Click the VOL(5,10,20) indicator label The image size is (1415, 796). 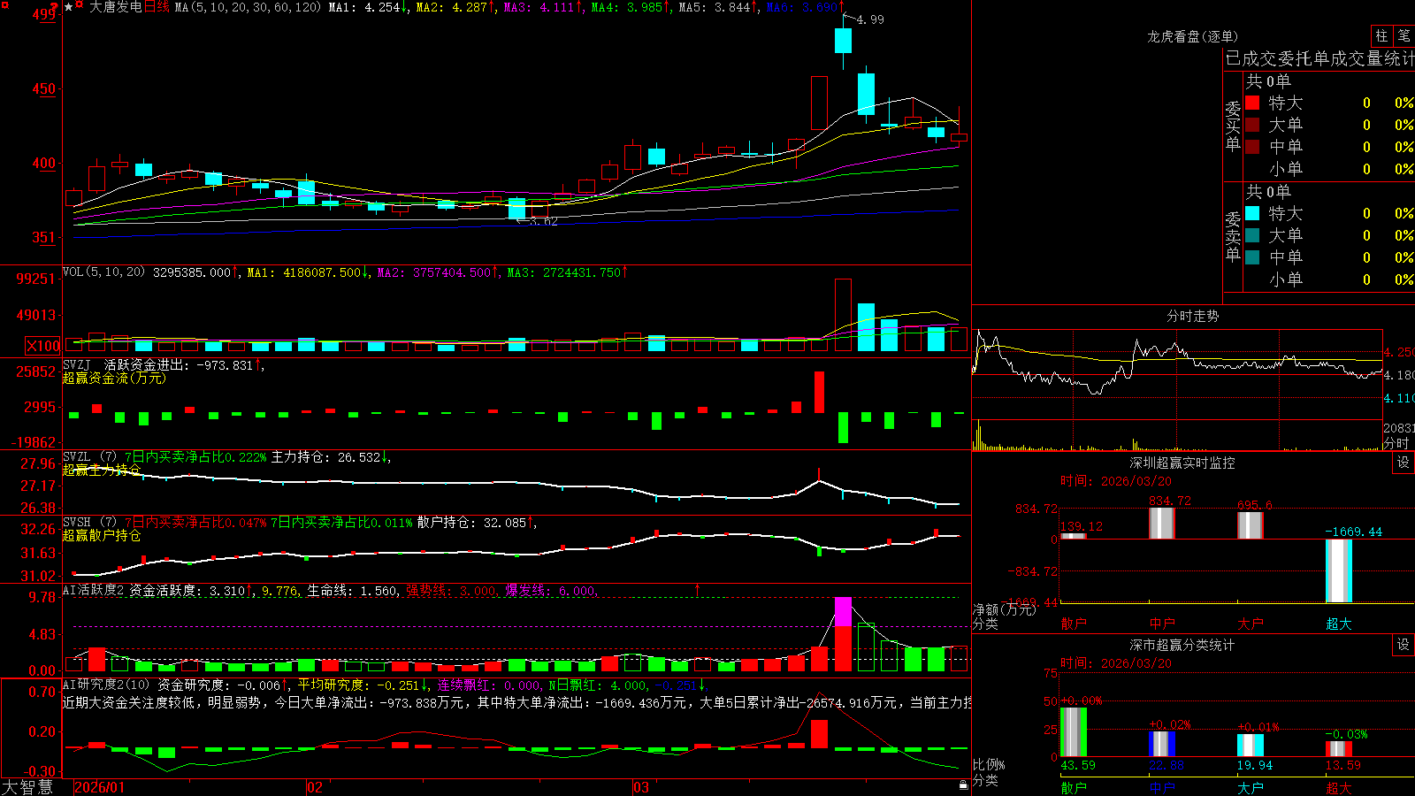(103, 272)
